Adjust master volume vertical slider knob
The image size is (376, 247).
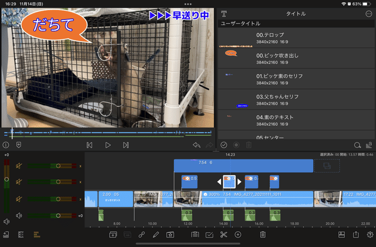click(6, 179)
